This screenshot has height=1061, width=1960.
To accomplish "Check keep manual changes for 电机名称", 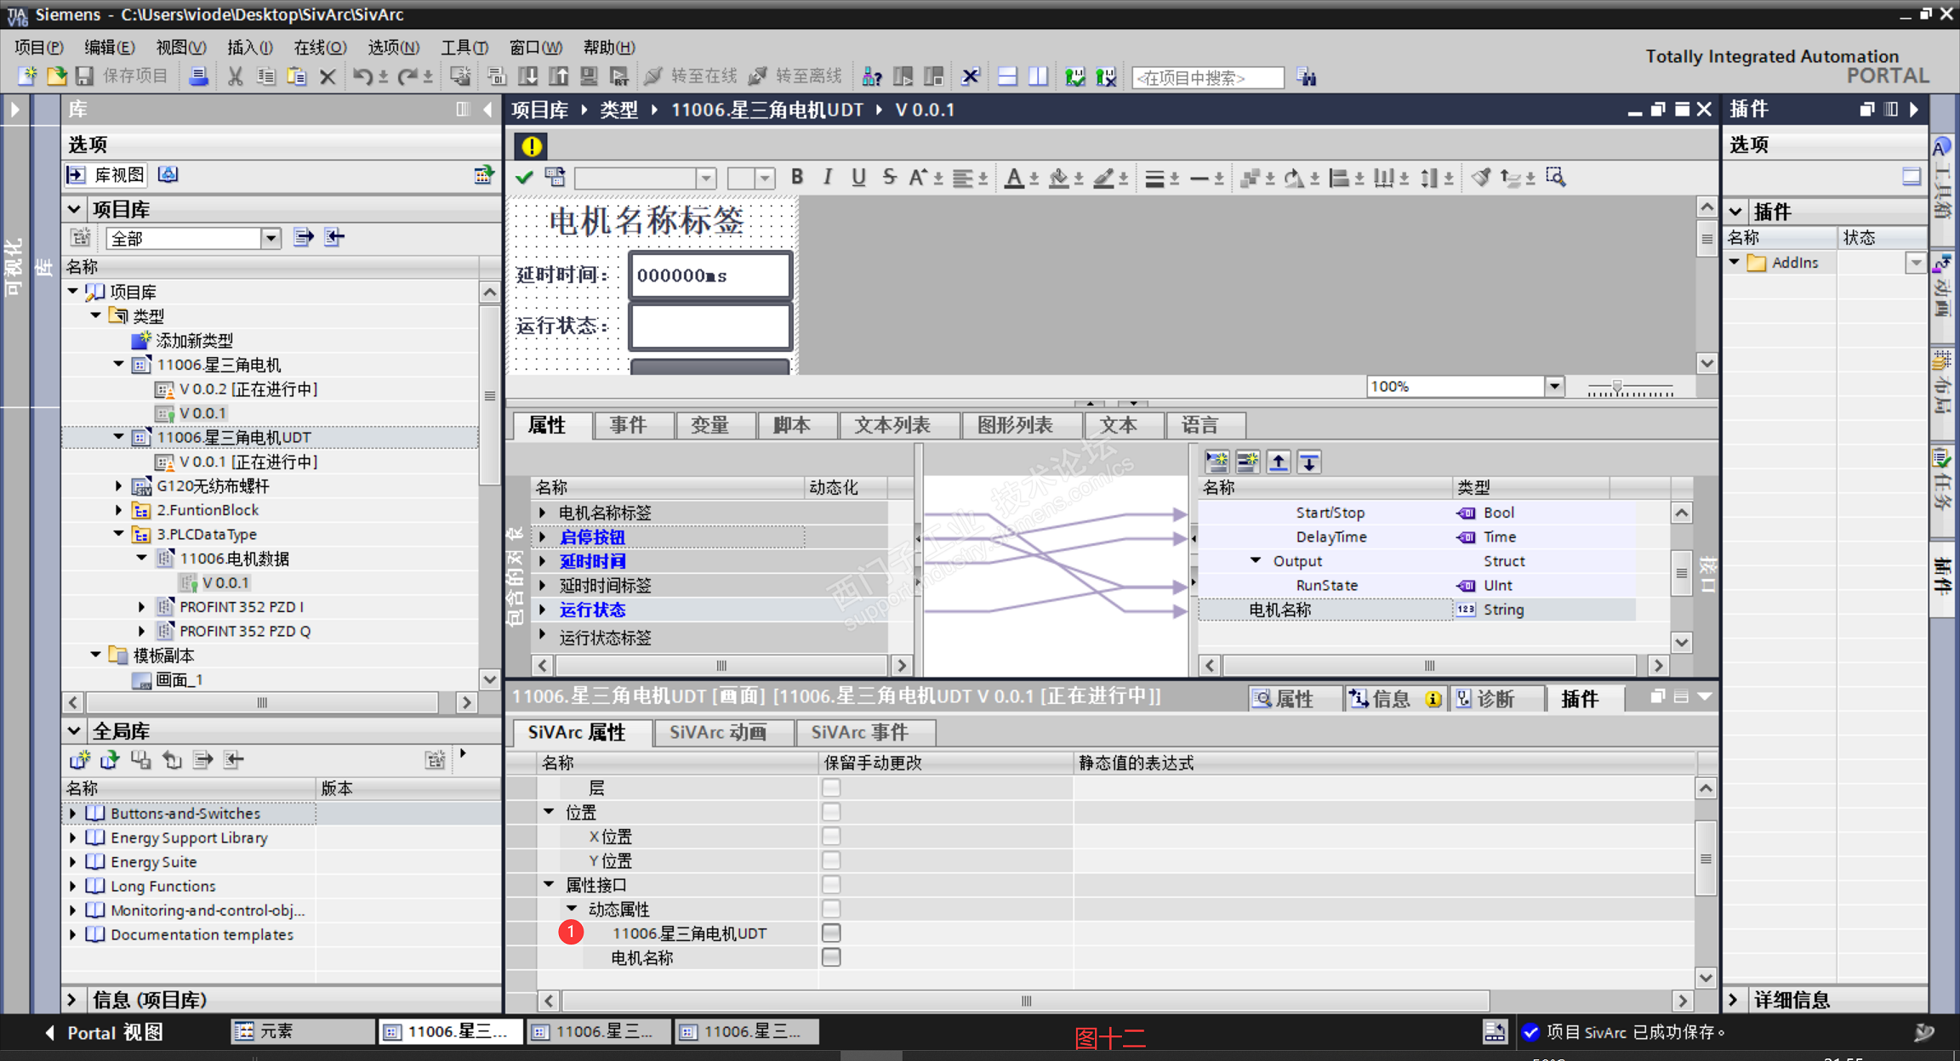I will (831, 957).
